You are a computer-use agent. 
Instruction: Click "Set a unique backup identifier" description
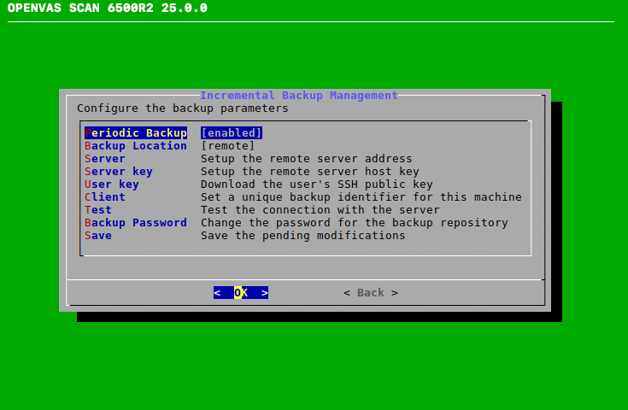361,197
